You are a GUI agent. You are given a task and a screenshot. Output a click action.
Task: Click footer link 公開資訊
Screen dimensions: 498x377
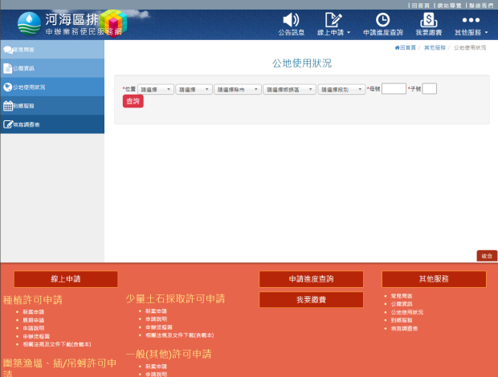402,304
